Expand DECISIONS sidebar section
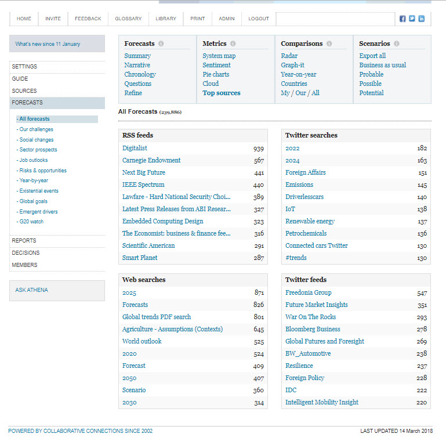 pos(26,253)
